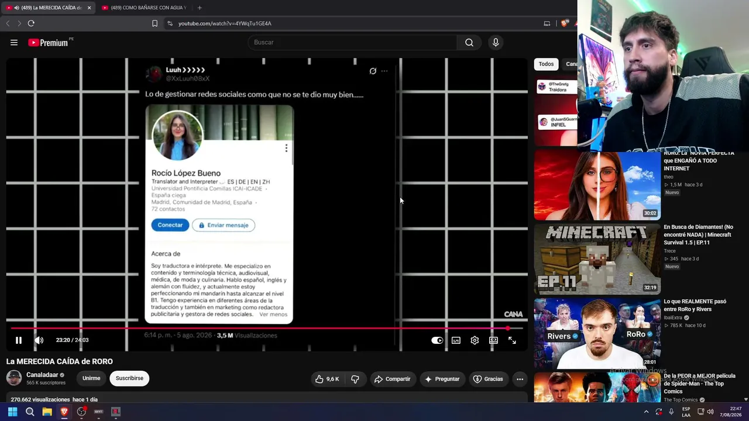This screenshot has width=749, height=421.
Task: Pause the video playback
Action: [x=19, y=340]
